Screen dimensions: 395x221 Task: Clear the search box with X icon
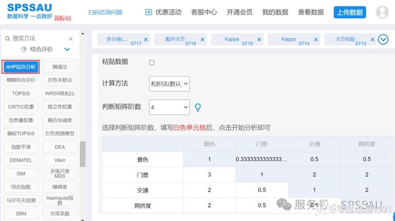coord(71,39)
